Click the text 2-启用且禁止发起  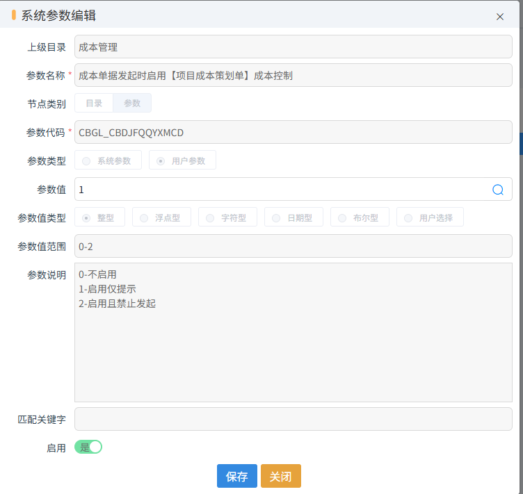pyautogui.click(x=117, y=304)
